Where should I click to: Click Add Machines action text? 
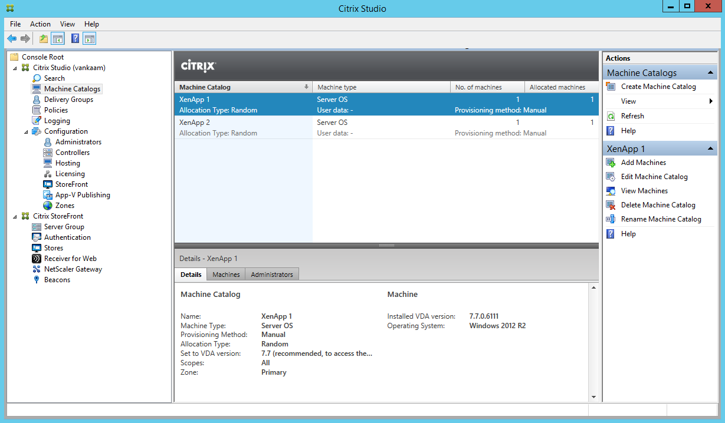tap(644, 163)
